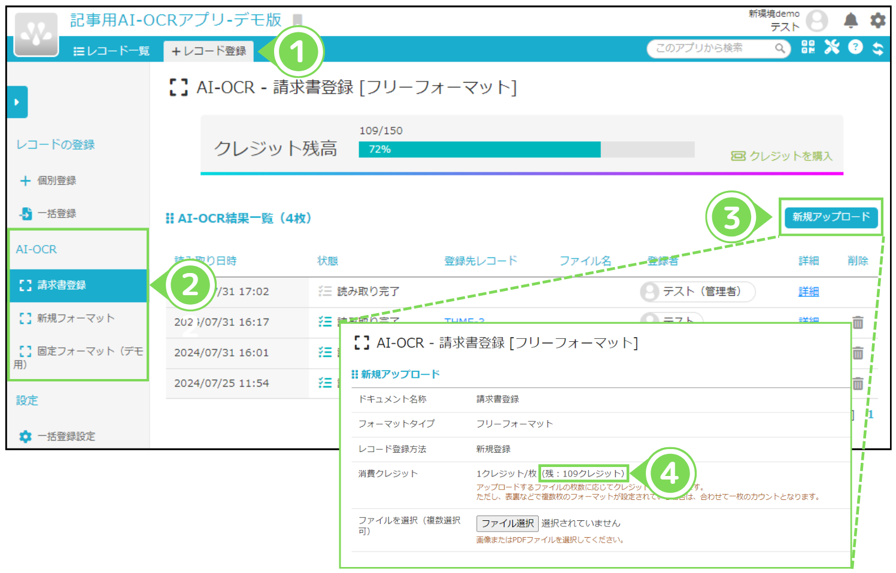The width and height of the screenshot is (896, 573).
Task: Open 一括登録設定 via its gear icon
Action: [x=25, y=436]
